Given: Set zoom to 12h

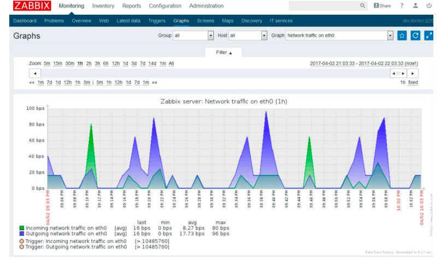Looking at the screenshot, I should coord(116,63).
